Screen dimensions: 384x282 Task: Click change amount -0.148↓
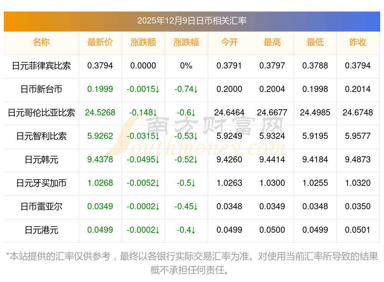pos(143,113)
